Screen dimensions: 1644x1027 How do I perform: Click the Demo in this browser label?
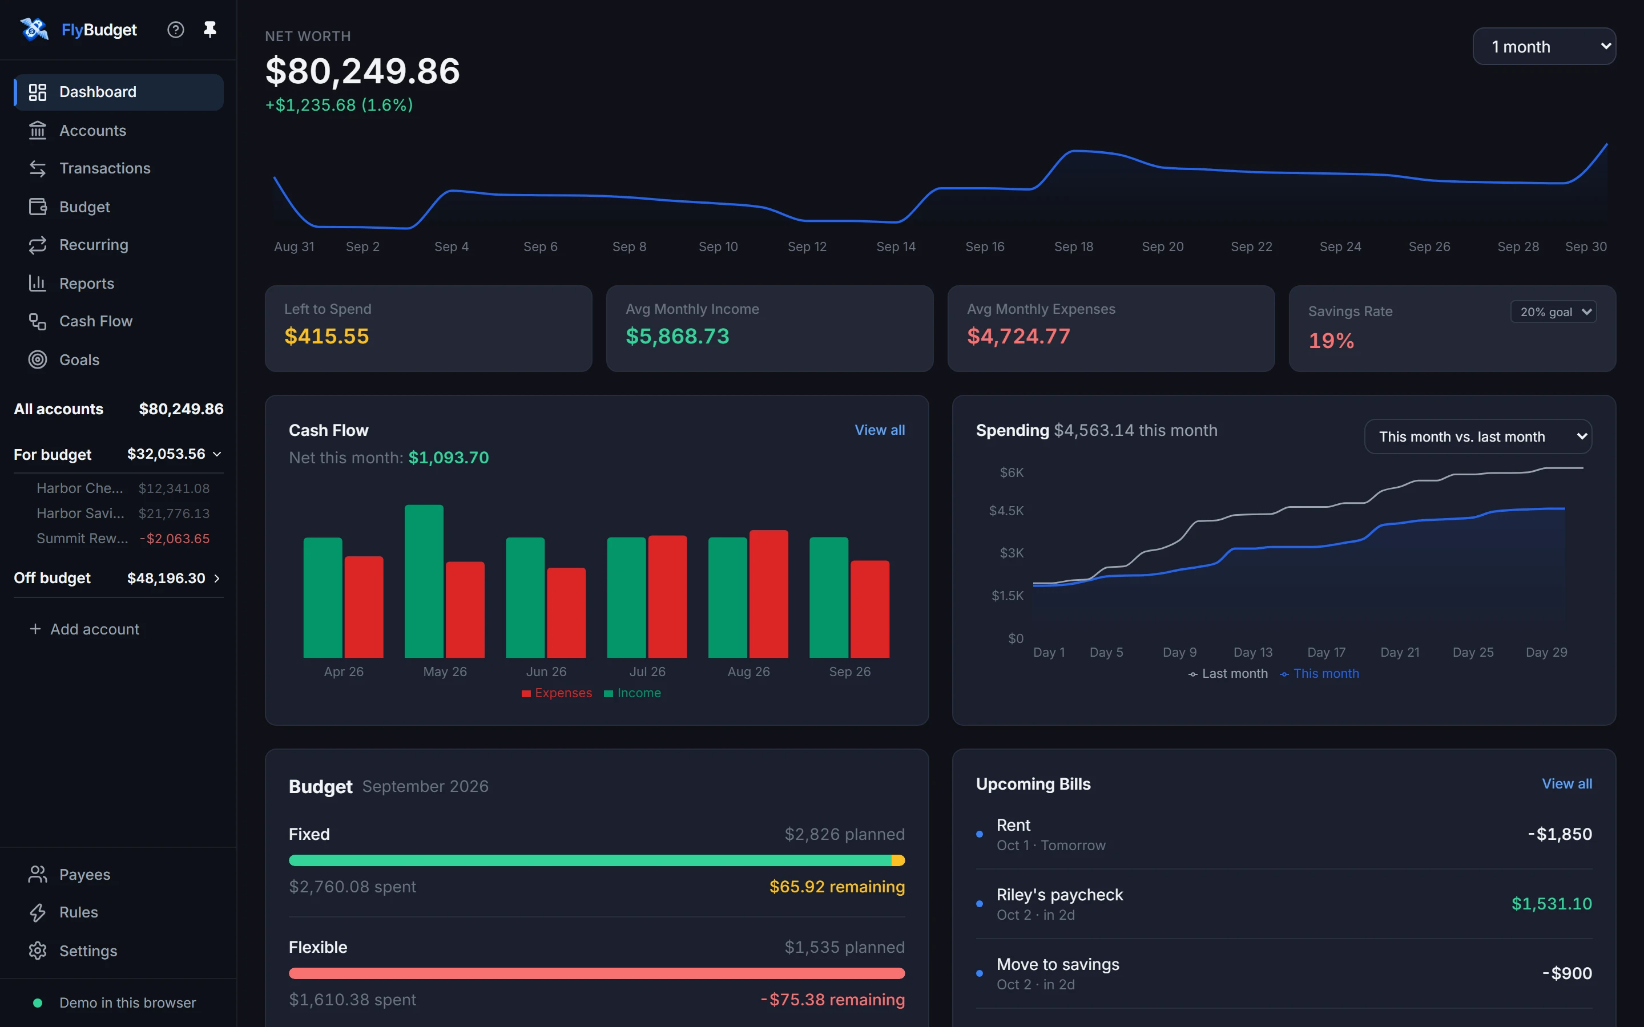pyautogui.click(x=128, y=1002)
